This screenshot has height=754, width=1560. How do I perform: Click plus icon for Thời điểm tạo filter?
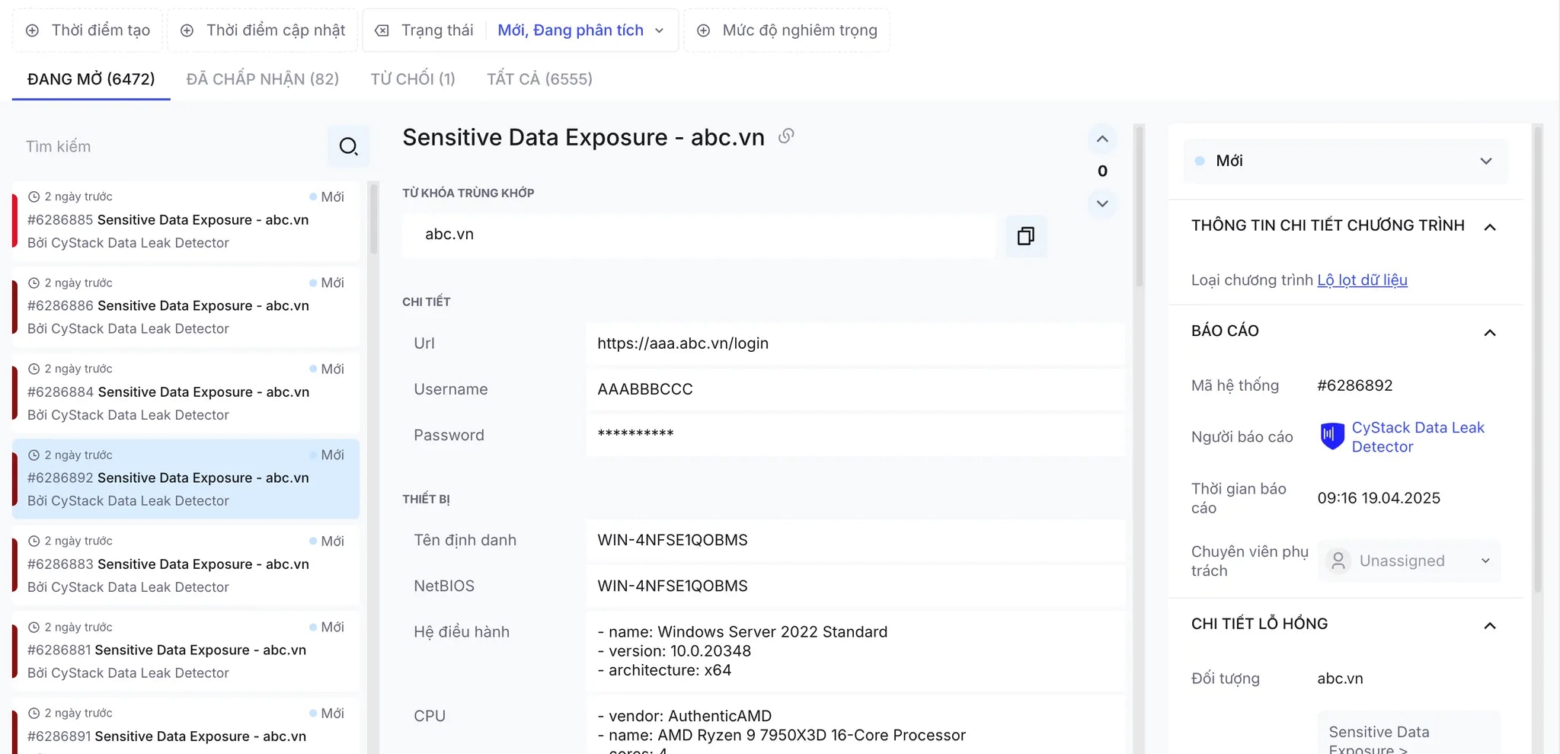click(32, 30)
